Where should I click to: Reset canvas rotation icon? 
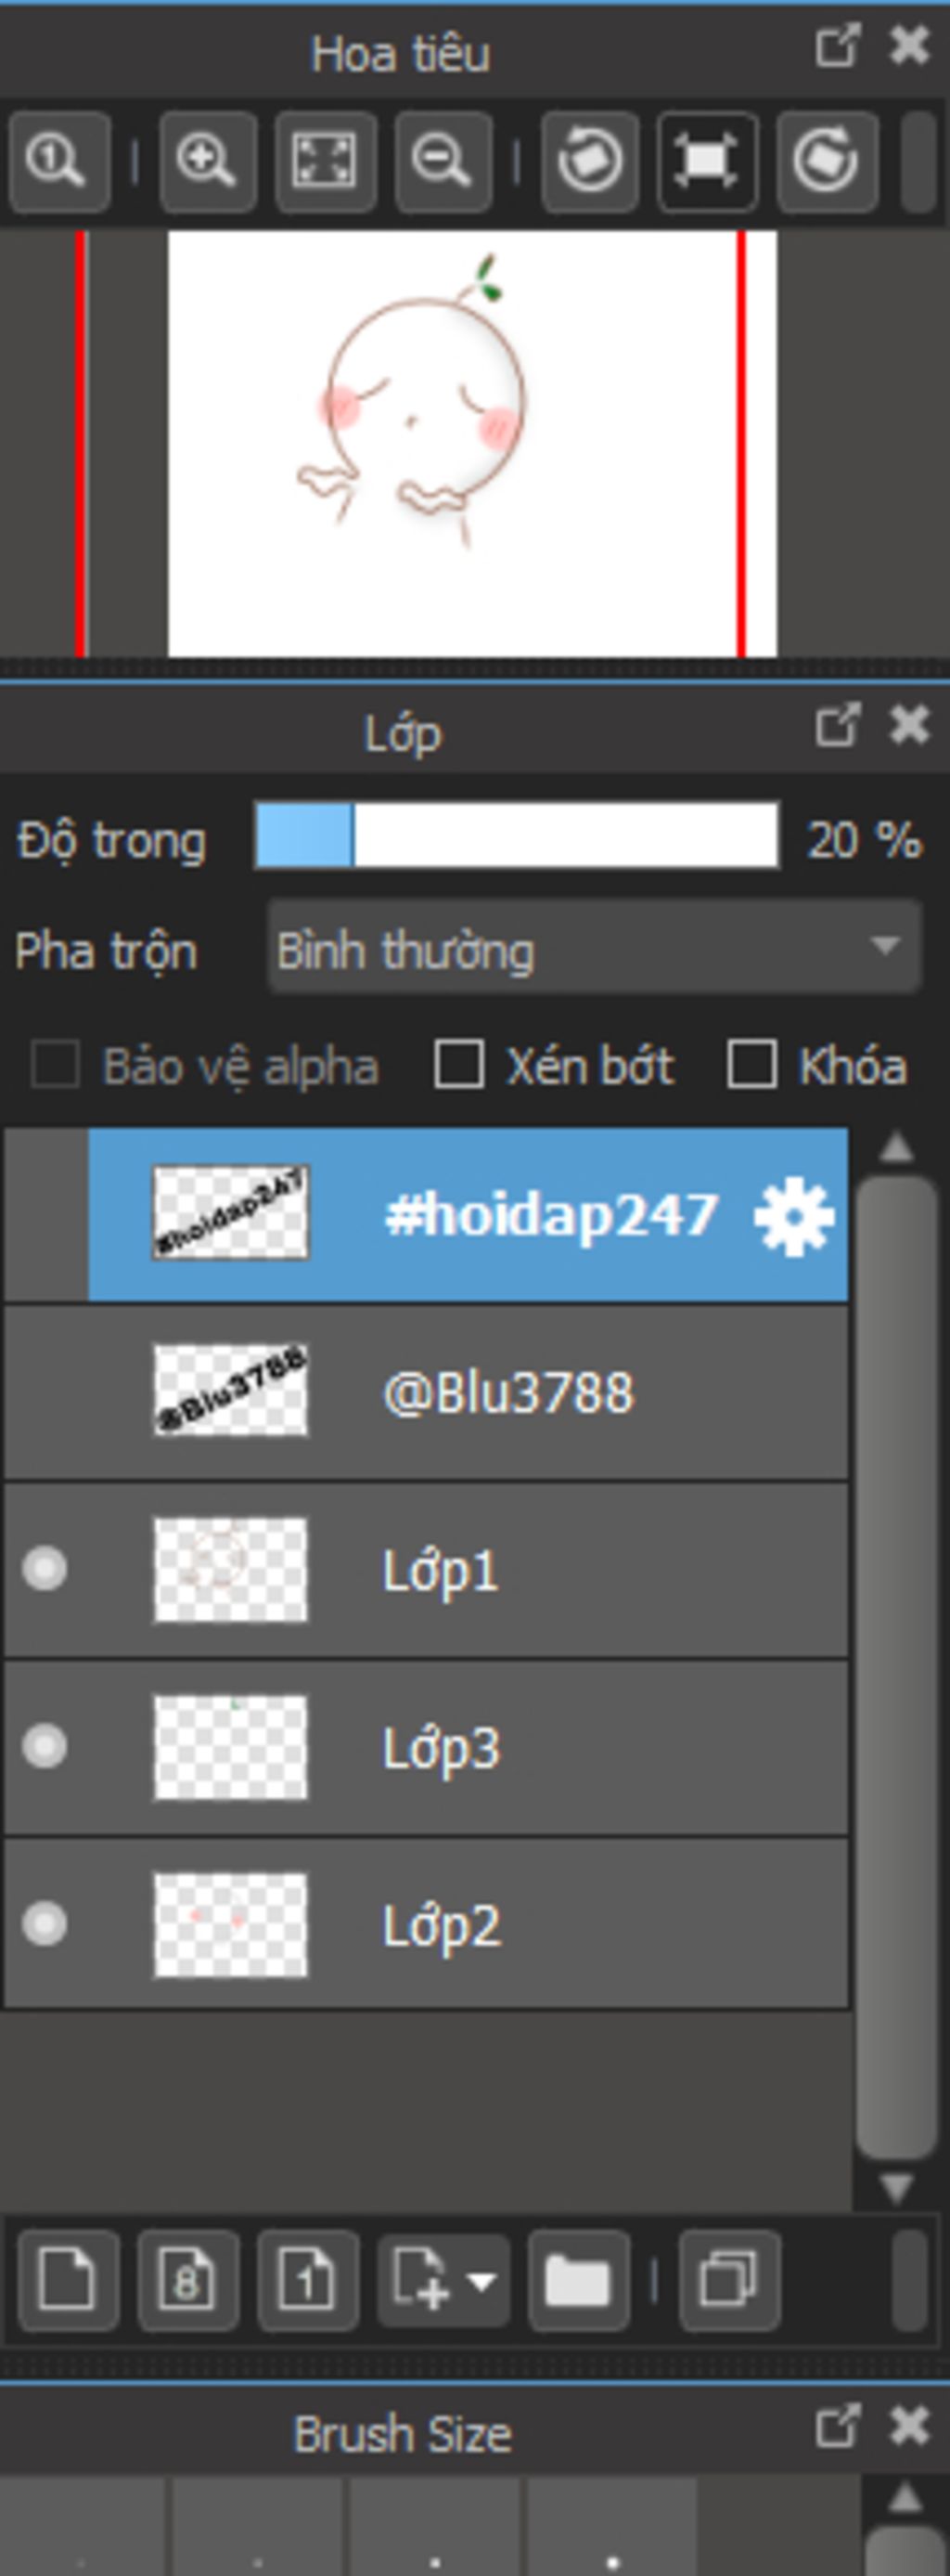click(x=707, y=161)
